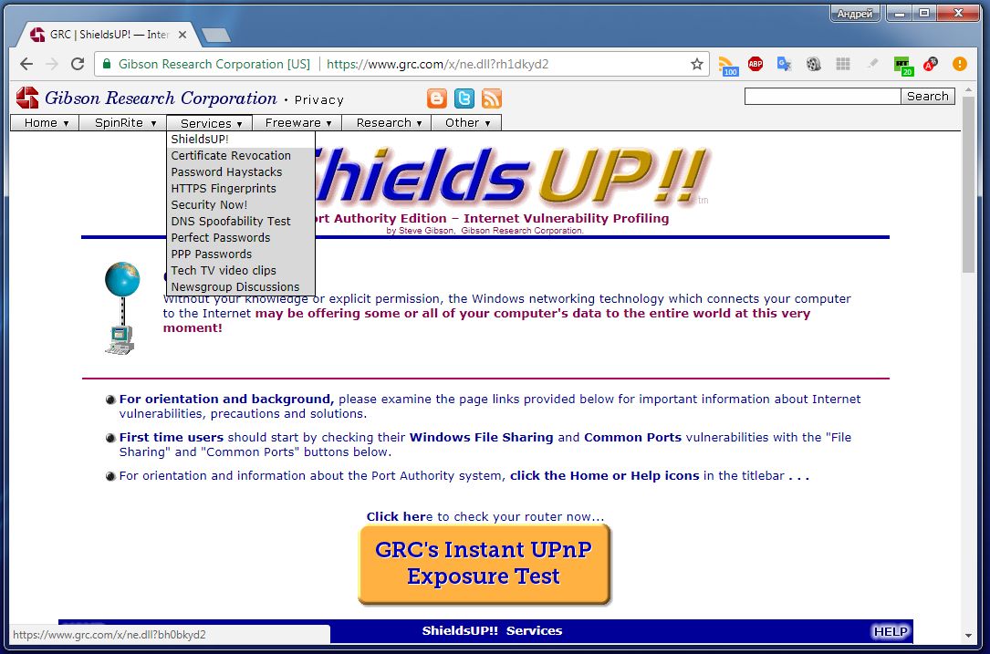
Task: Click the scrollbar up arrow
Action: click(968, 90)
